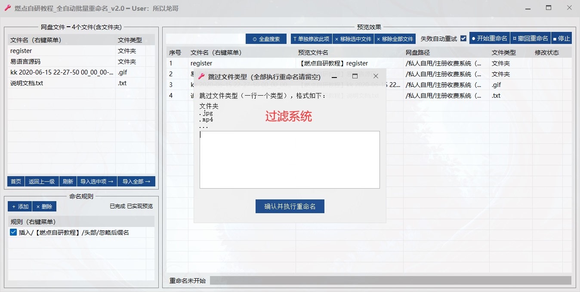Click the 导入全部 → button
This screenshot has width=580, height=292.
136,181
